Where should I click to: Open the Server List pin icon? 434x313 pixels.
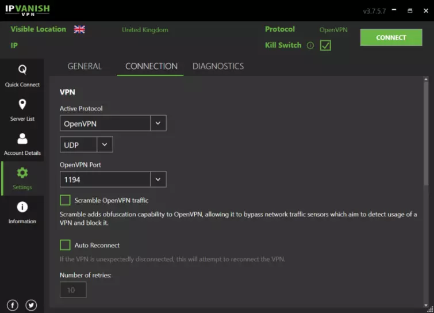22,104
